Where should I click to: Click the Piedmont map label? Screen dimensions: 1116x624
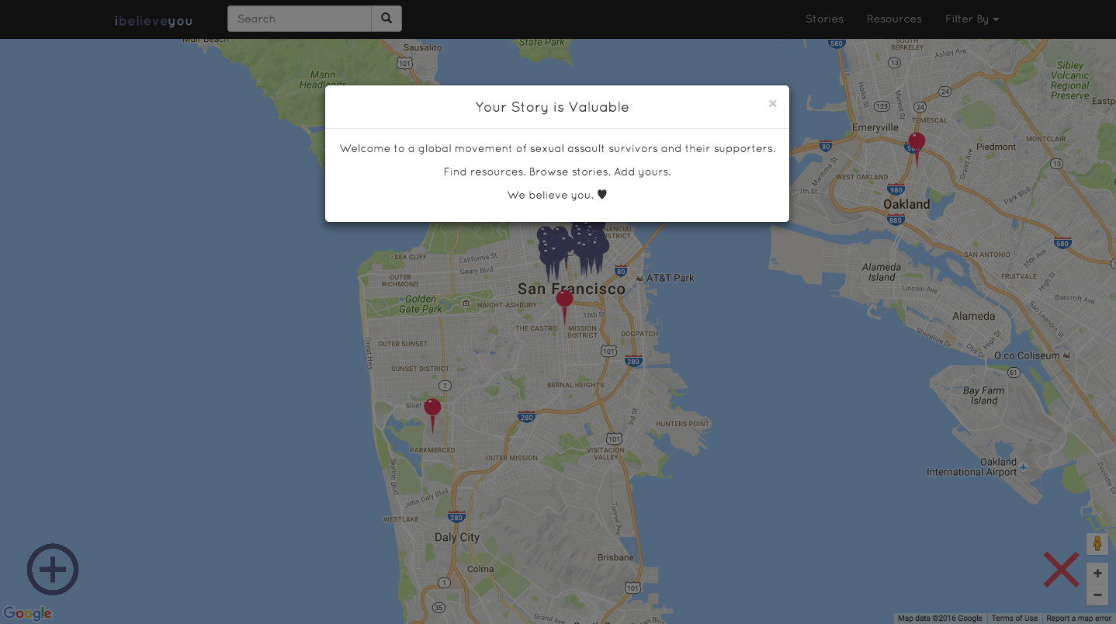click(996, 147)
